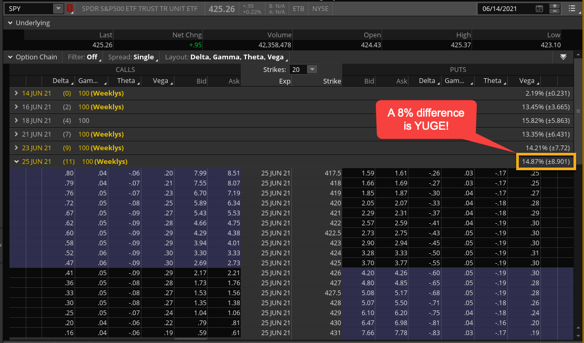Collapse the 25 JUN 21 expiration row
The width and height of the screenshot is (584, 343).
[x=16, y=161]
